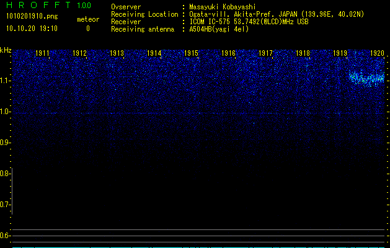Click the meteor count value 0
Image resolution: width=390 pixels, height=248 pixels.
(x=88, y=29)
